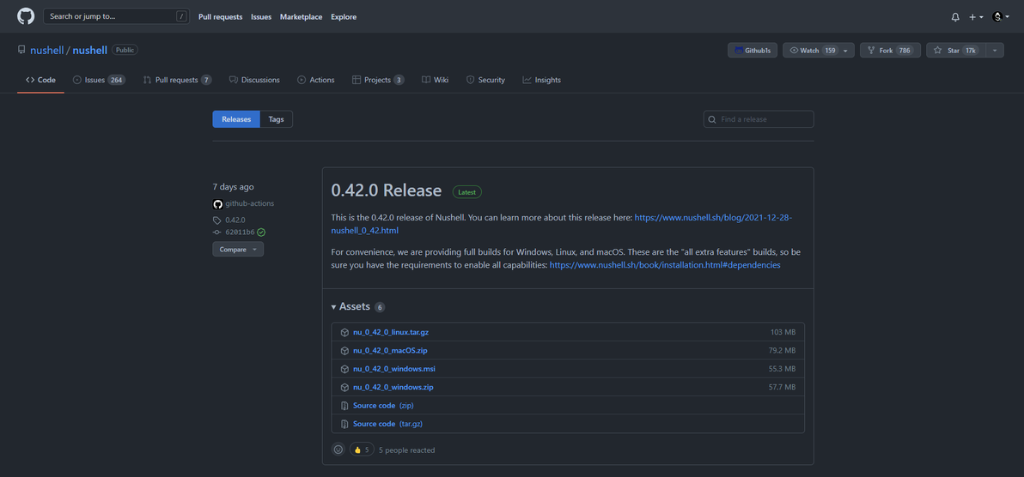Open the Compare dropdown
1024x477 pixels.
pos(238,250)
